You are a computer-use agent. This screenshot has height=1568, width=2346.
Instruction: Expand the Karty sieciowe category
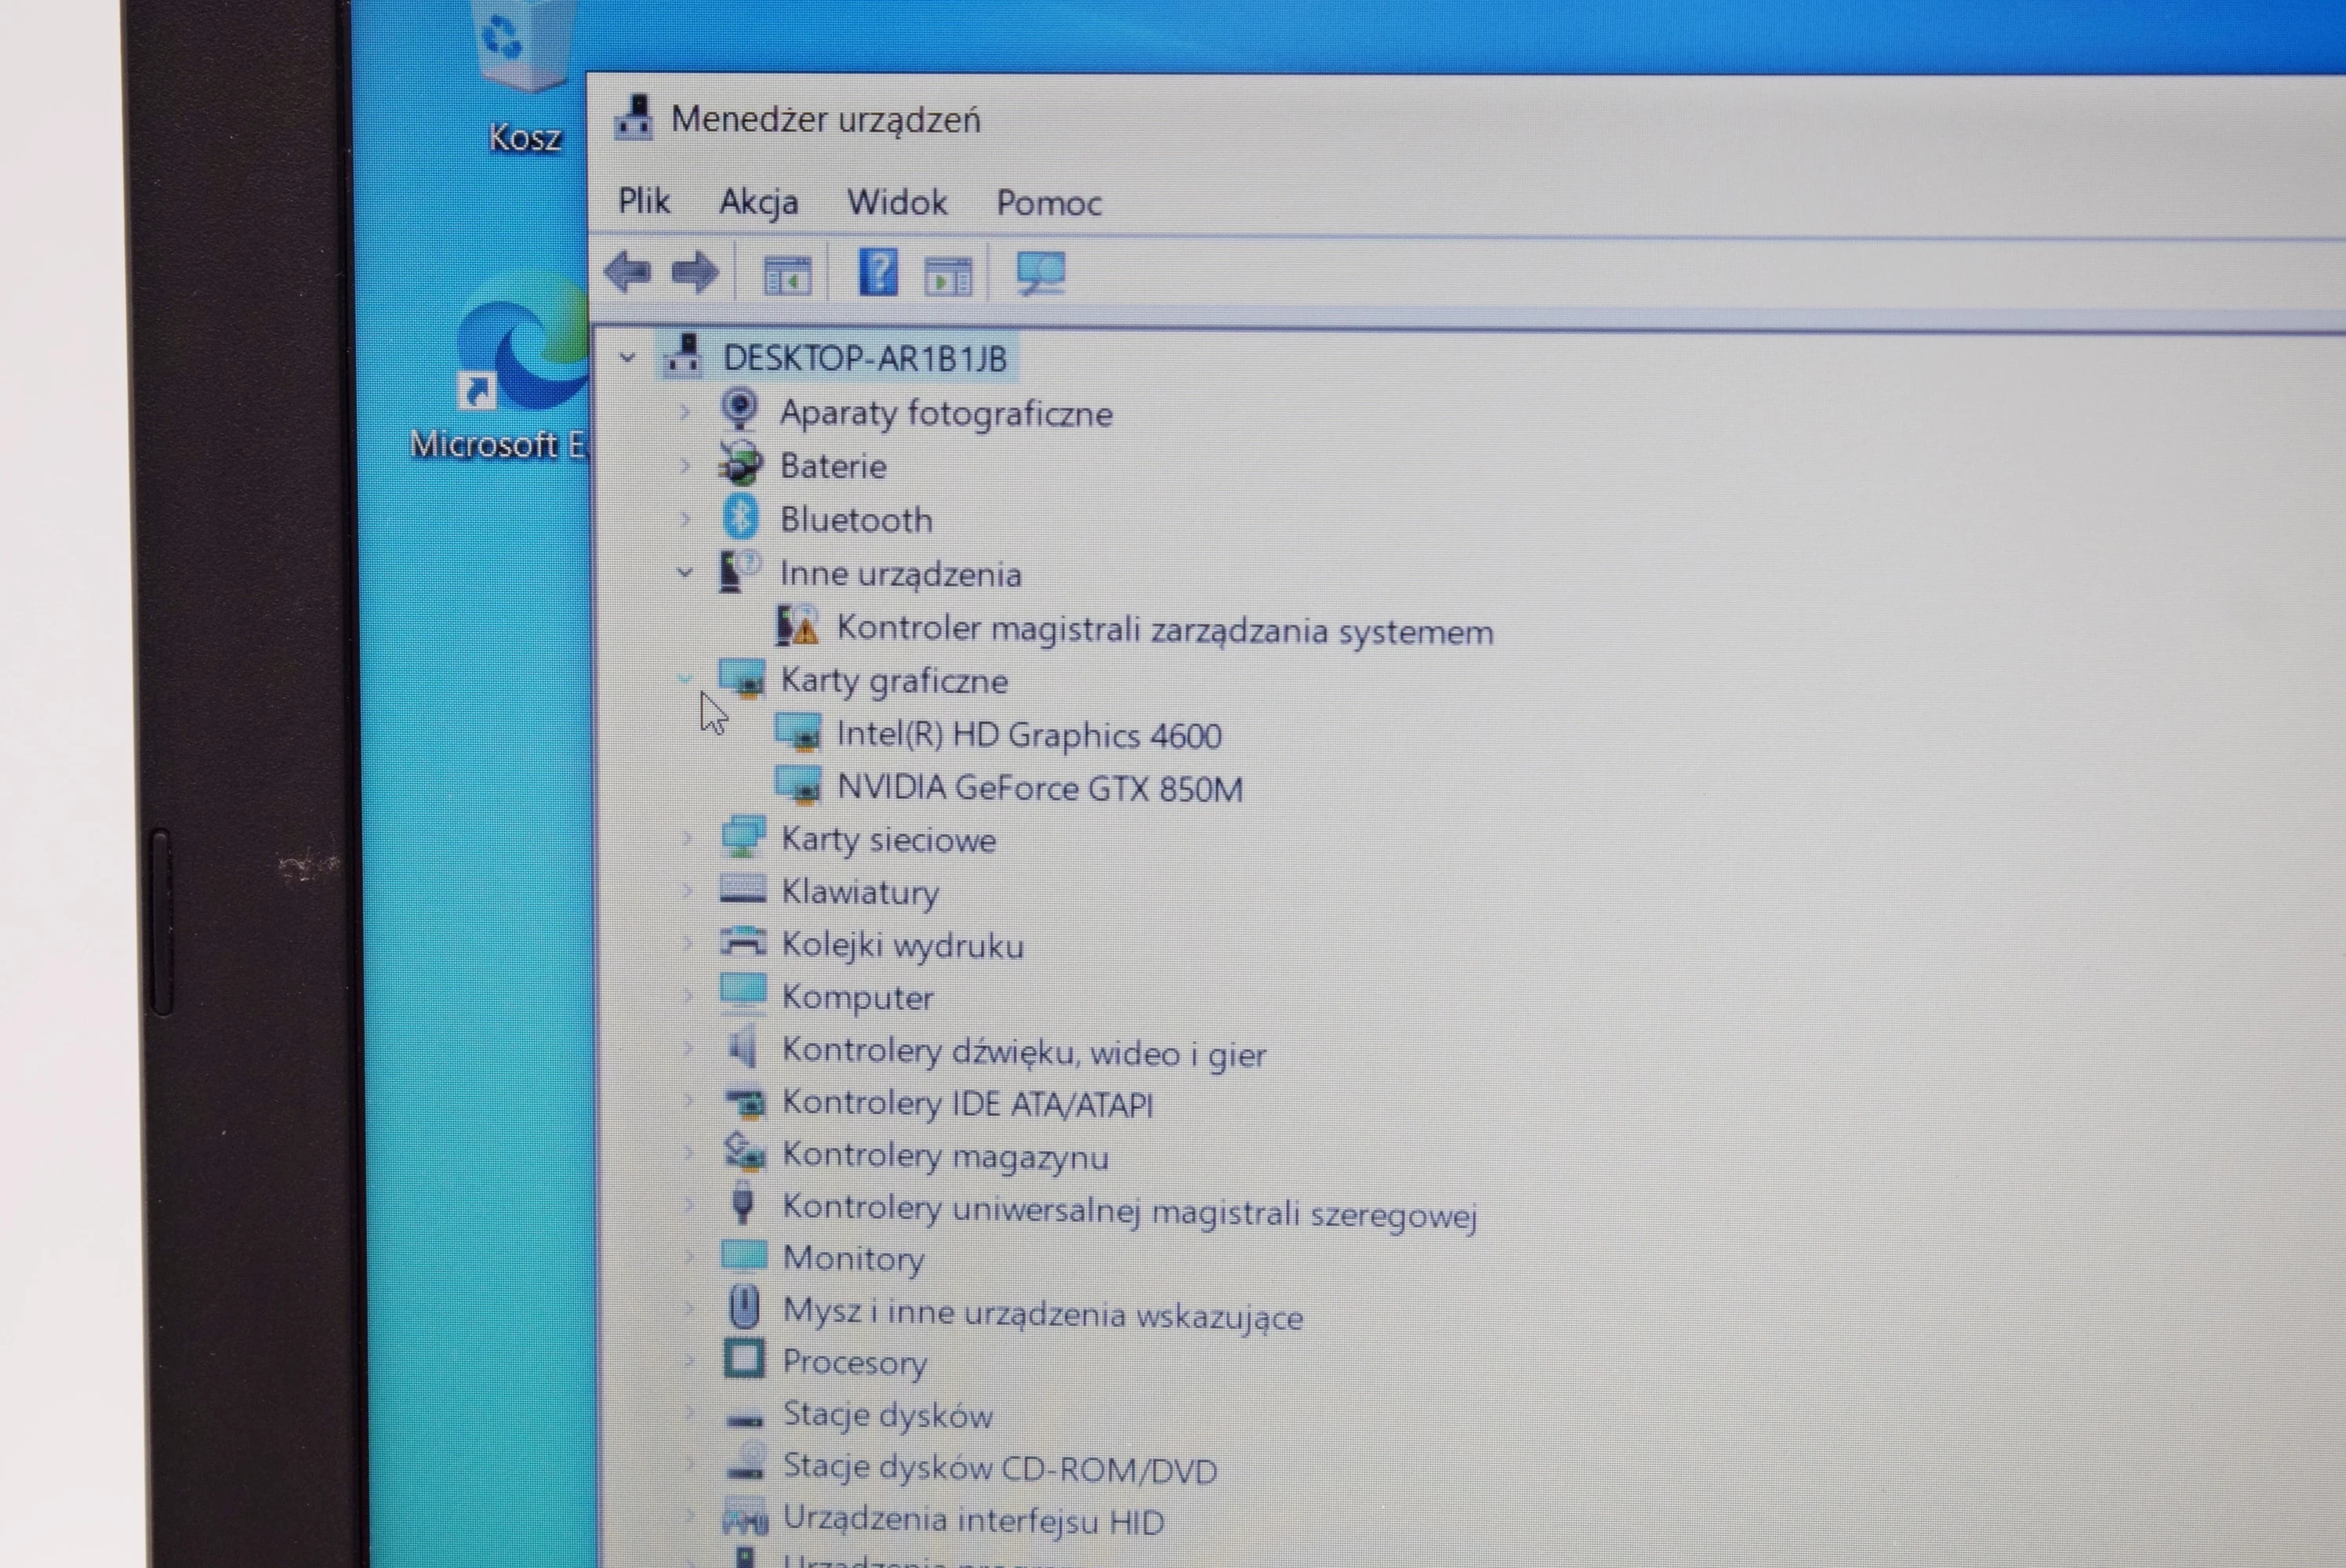(686, 840)
